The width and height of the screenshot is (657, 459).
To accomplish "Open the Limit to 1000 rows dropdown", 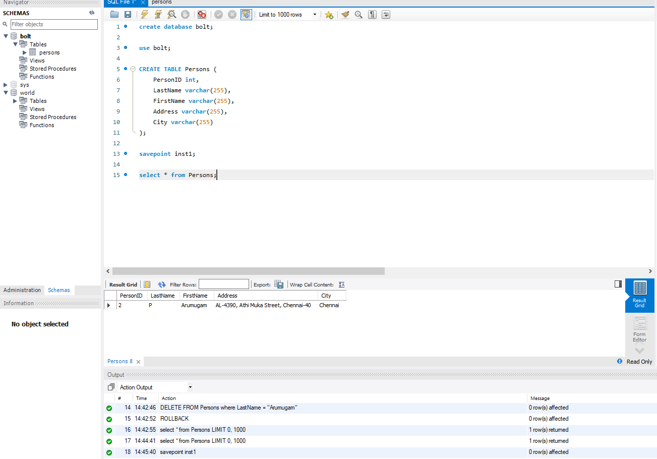I will pos(315,14).
